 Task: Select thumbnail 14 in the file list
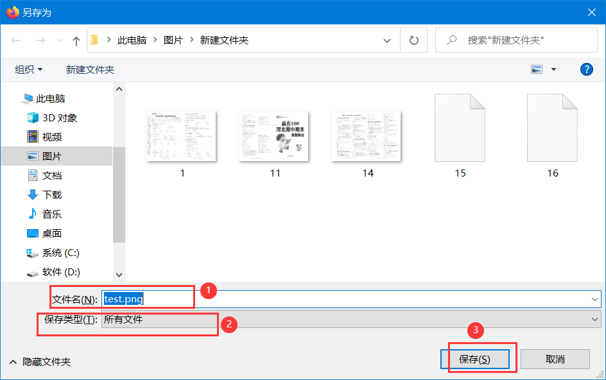[367, 135]
